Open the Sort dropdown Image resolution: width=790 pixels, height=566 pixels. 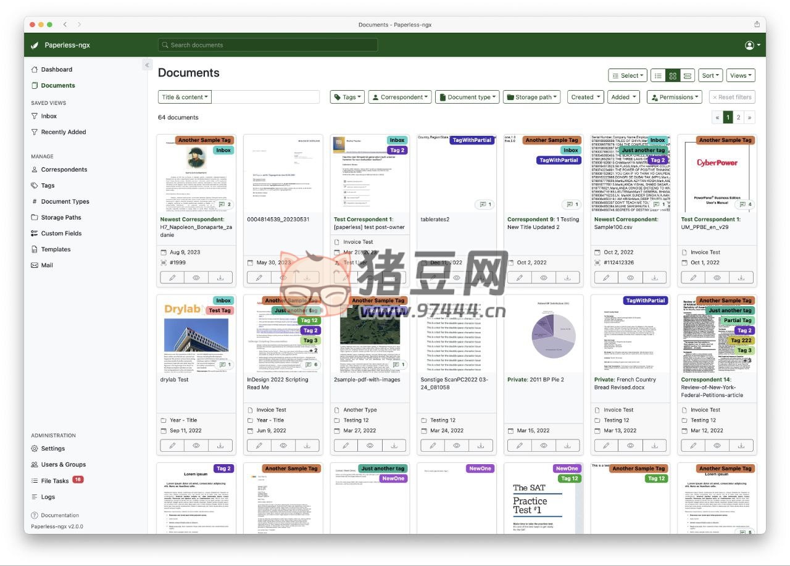[x=711, y=75]
